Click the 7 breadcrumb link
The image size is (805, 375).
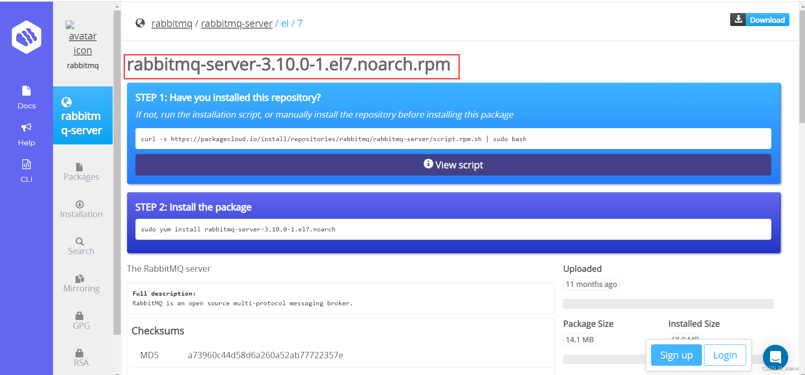[300, 24]
